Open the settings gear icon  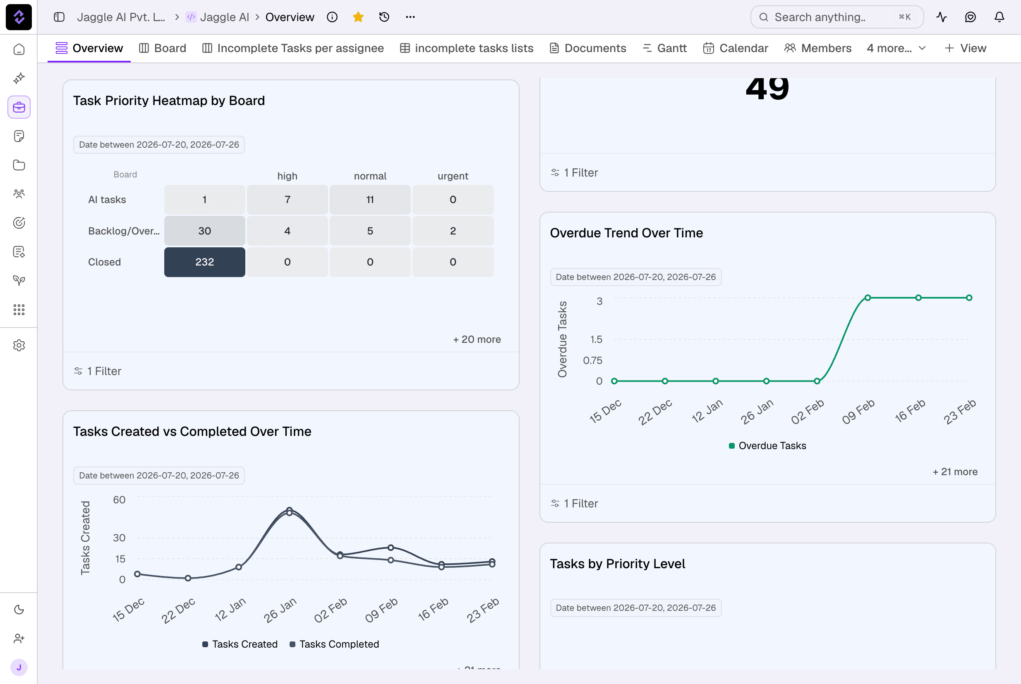point(19,345)
